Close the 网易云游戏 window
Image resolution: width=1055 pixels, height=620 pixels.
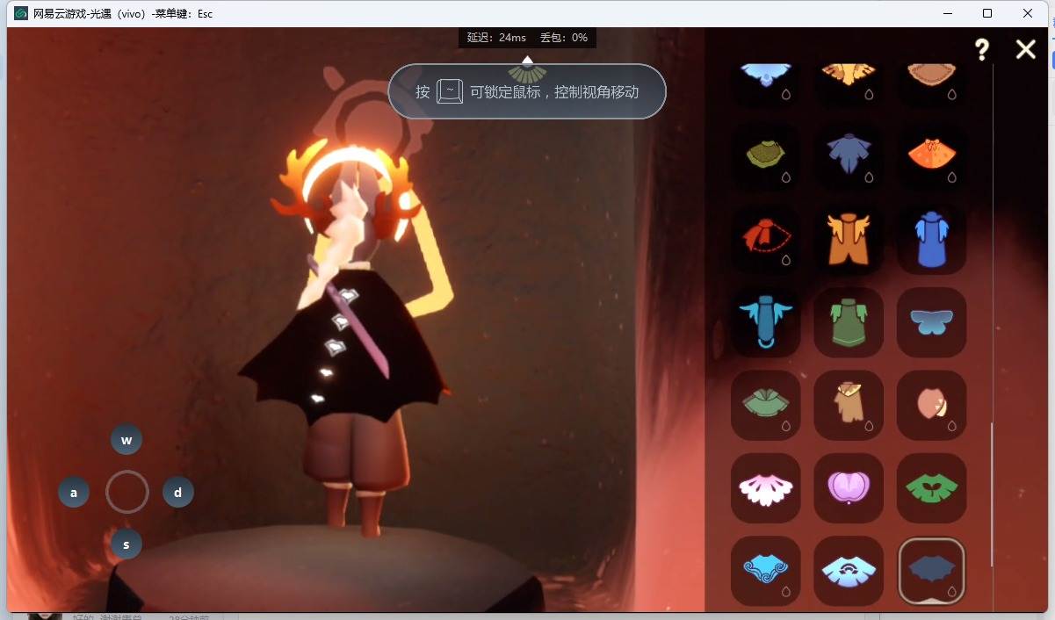[x=1028, y=13]
